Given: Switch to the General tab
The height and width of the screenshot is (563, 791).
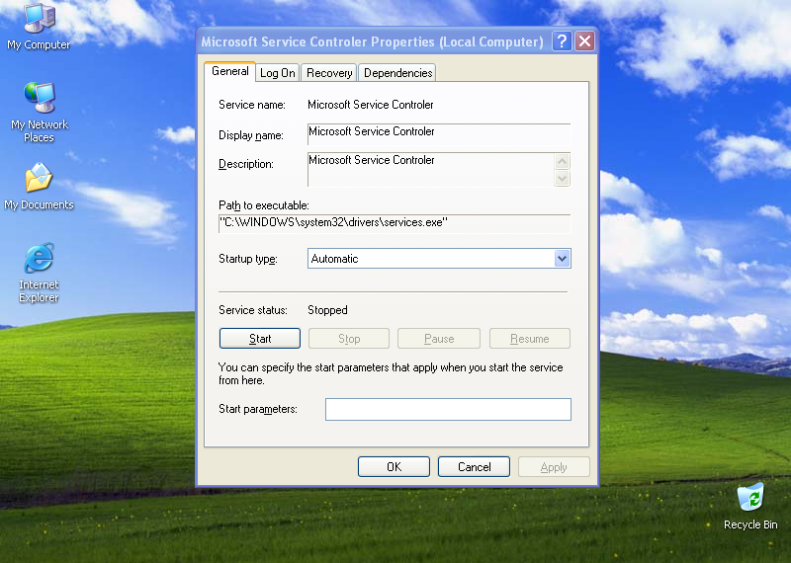Looking at the screenshot, I should [230, 71].
